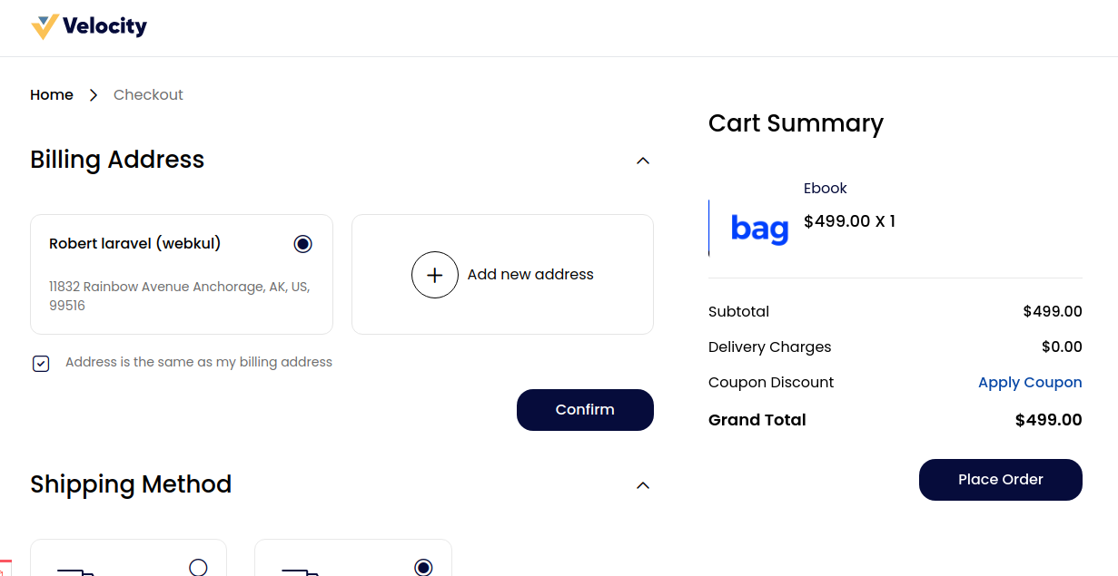Expand the Cart Summary item details

[796, 123]
